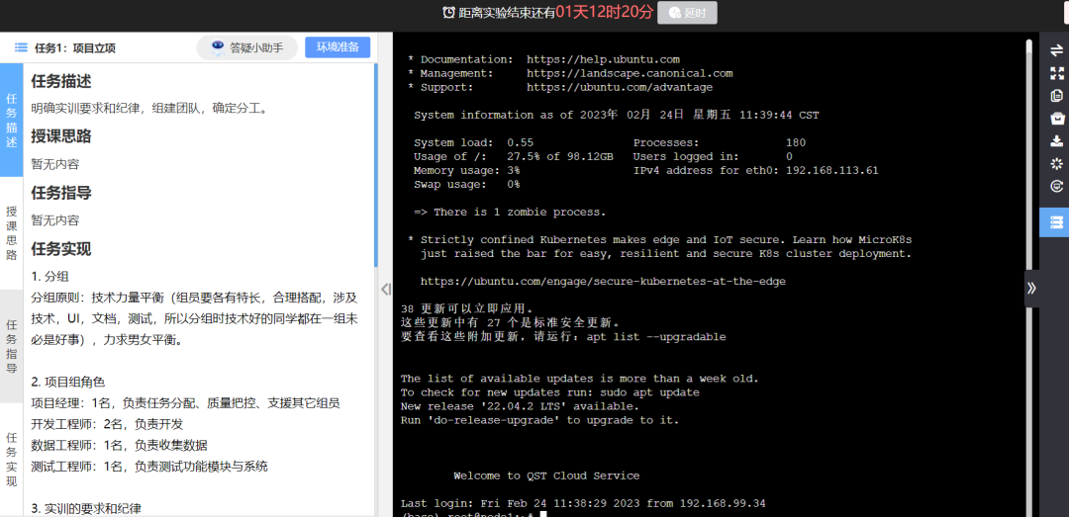The width and height of the screenshot is (1069, 517).
Task: Click the 'apt list --upgradable' text line
Action: pos(563,336)
